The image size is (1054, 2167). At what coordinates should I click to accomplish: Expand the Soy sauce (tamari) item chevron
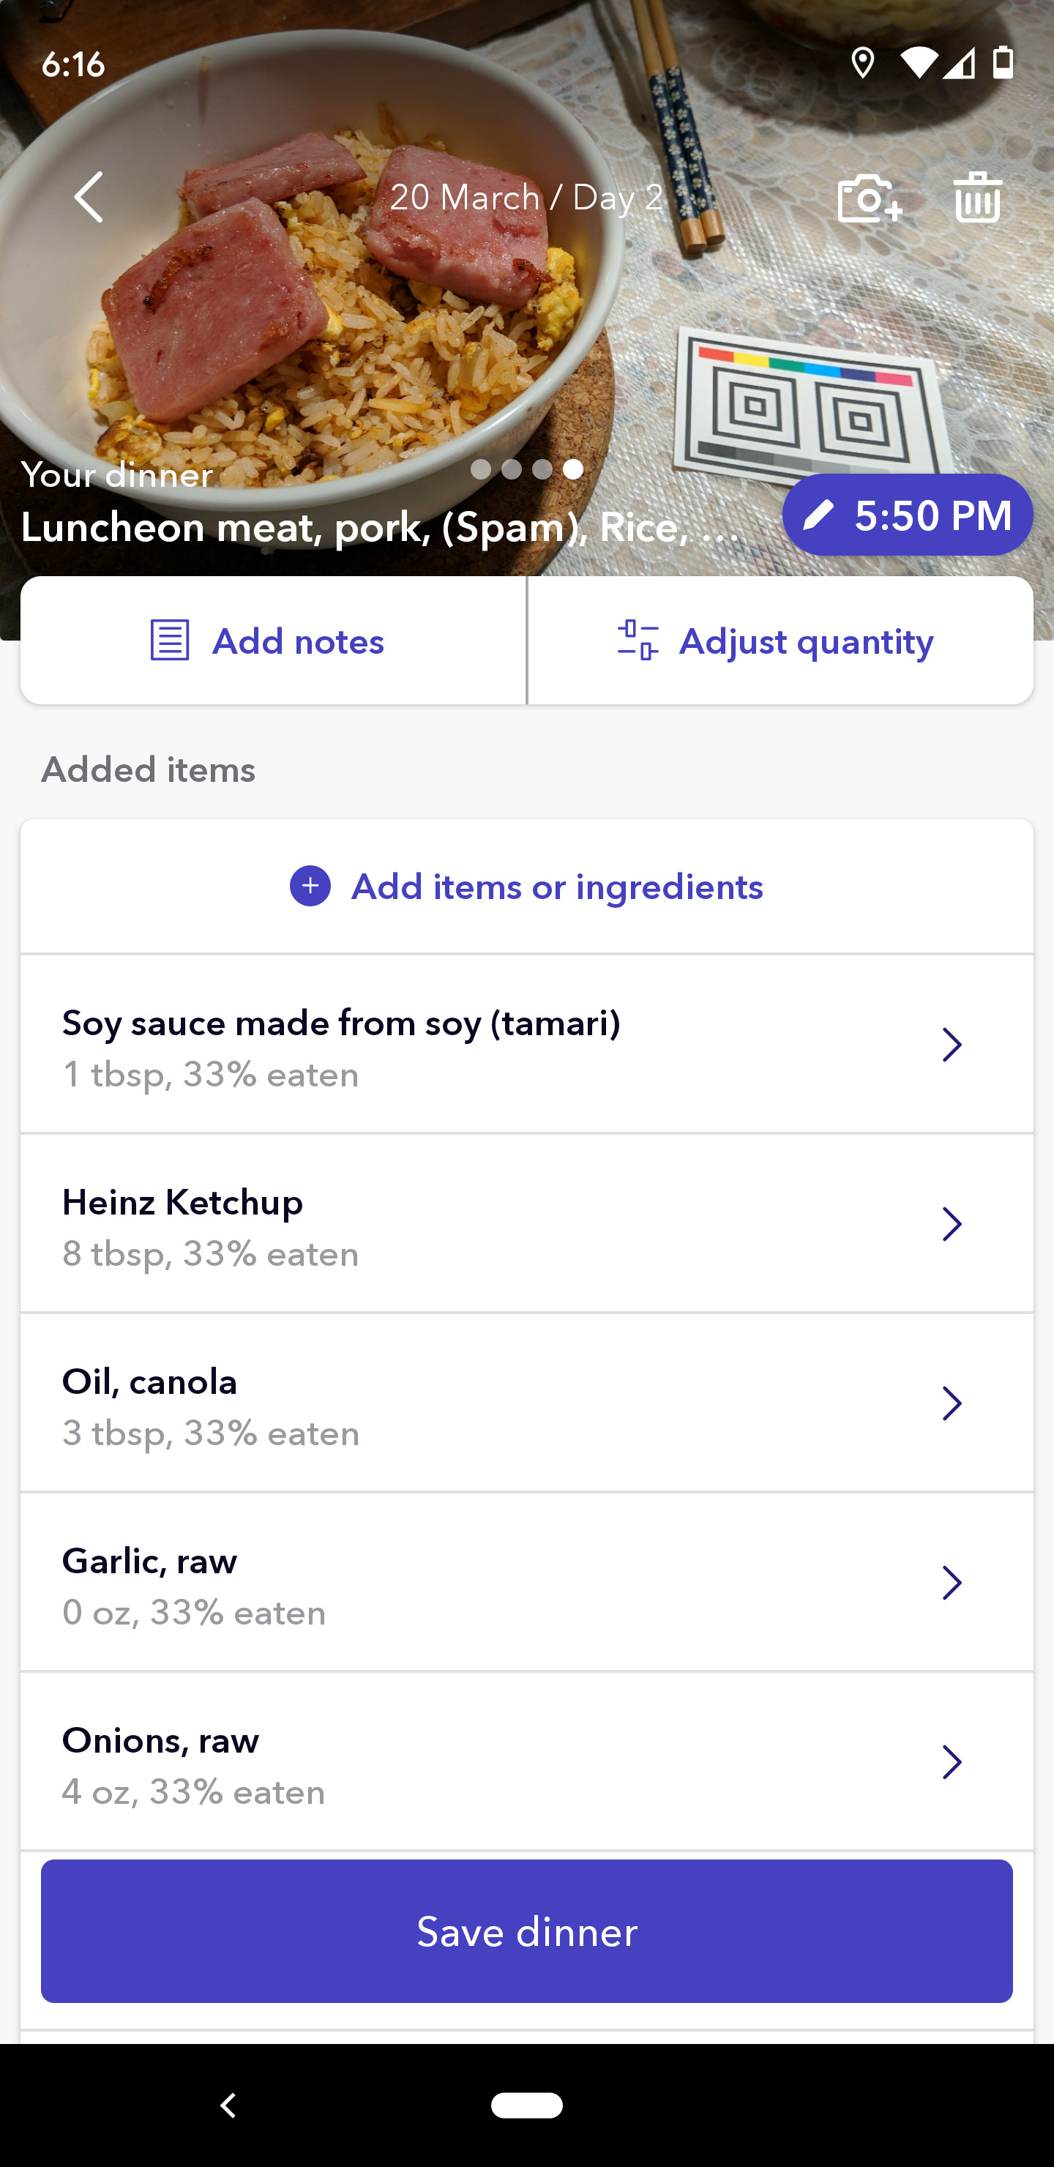pyautogui.click(x=952, y=1045)
